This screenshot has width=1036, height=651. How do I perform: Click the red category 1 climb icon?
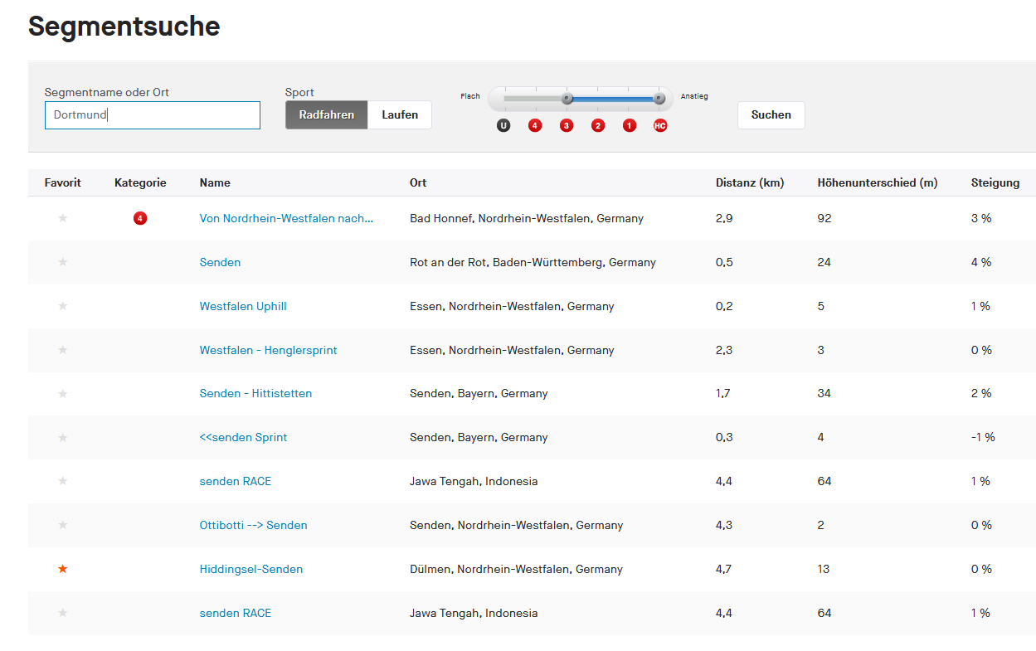630,126
